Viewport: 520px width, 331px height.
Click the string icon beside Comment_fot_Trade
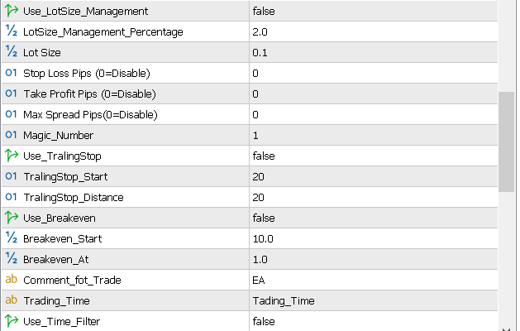(x=12, y=280)
